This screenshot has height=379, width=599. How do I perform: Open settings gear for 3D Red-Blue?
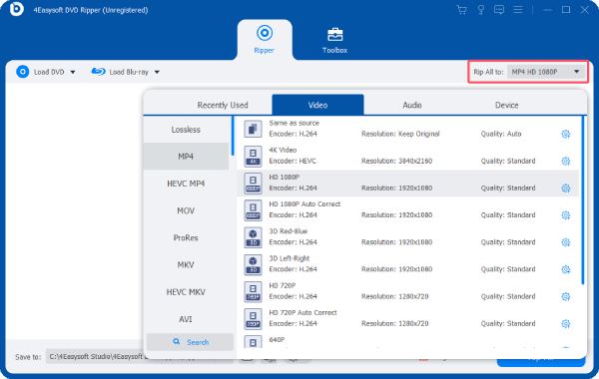[x=566, y=242]
